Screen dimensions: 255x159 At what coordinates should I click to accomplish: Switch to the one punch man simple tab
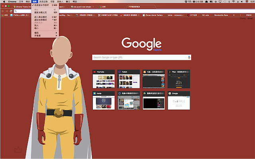click(83, 7)
